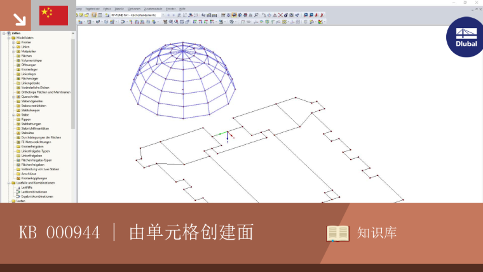
Task: Click the Lastkombinationen icon in the navigator
Action: [x=18, y=192]
